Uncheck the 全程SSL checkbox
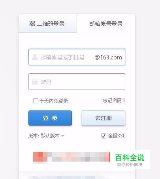Viewport: 160px width, 179px height. coord(104,136)
